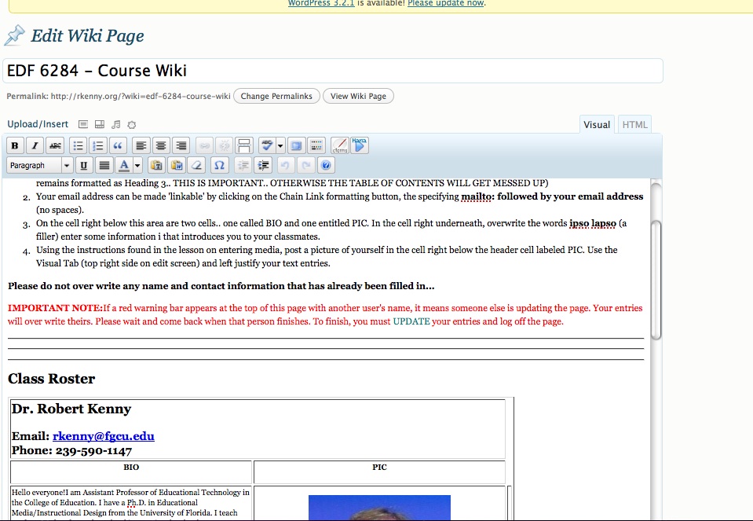Switch to the HTML editor tab
Screen dimensions: 753x521
point(634,124)
